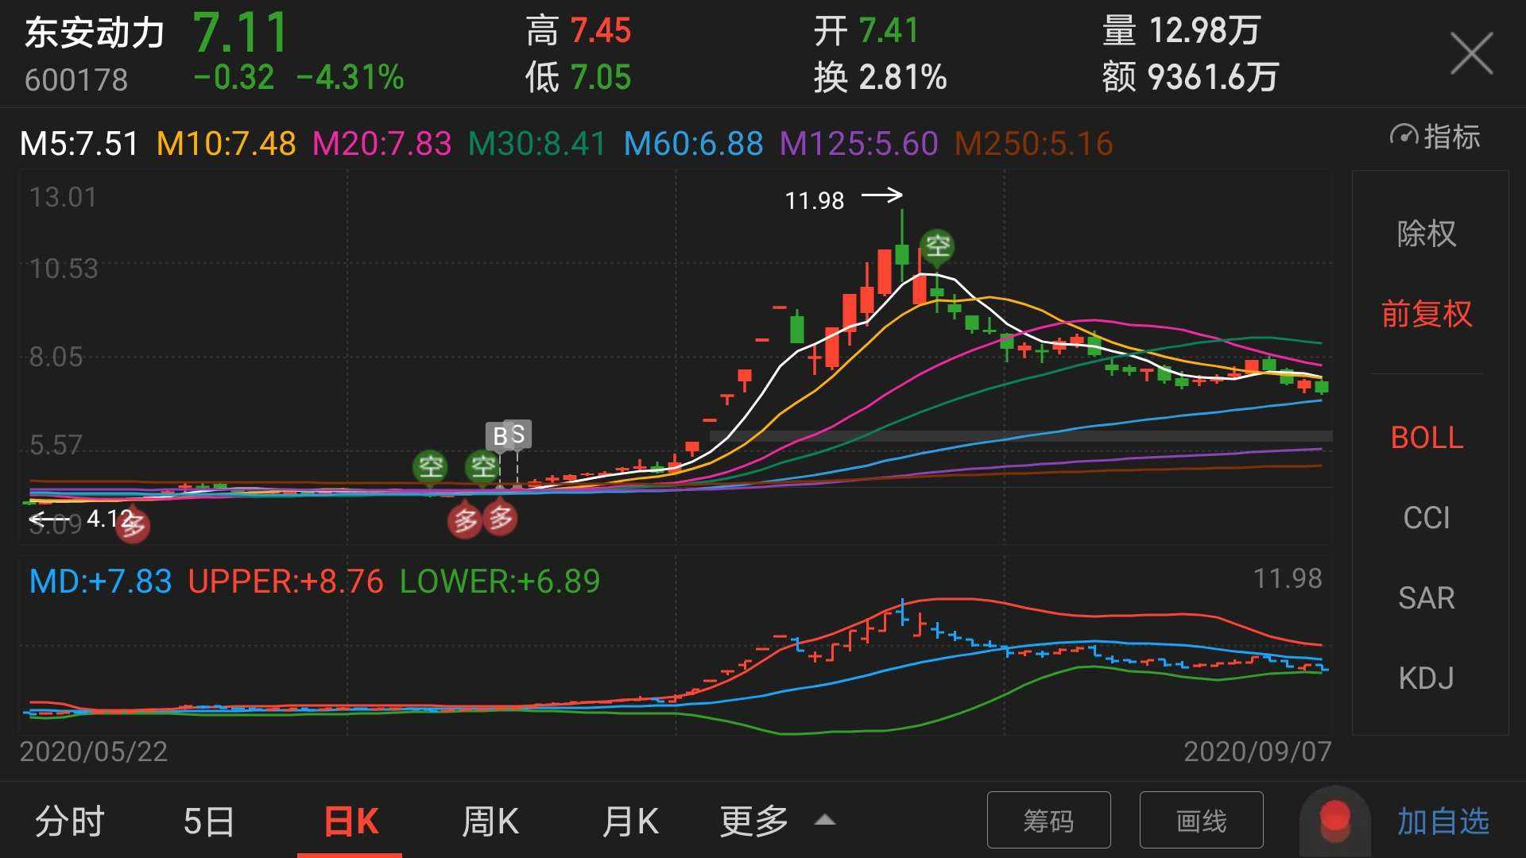The image size is (1526, 858).
Task: Close the stock chart with the X icon
Action: (x=1471, y=54)
